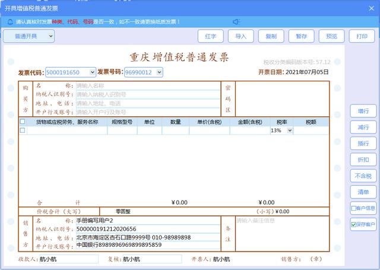The height and width of the screenshot is (270, 380).
Task: Tick the first item row checkbox
Action: (23, 131)
